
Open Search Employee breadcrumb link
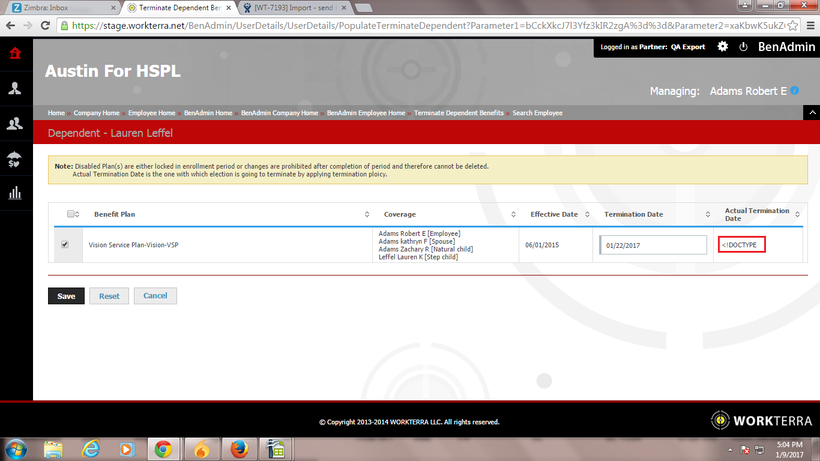(x=537, y=113)
